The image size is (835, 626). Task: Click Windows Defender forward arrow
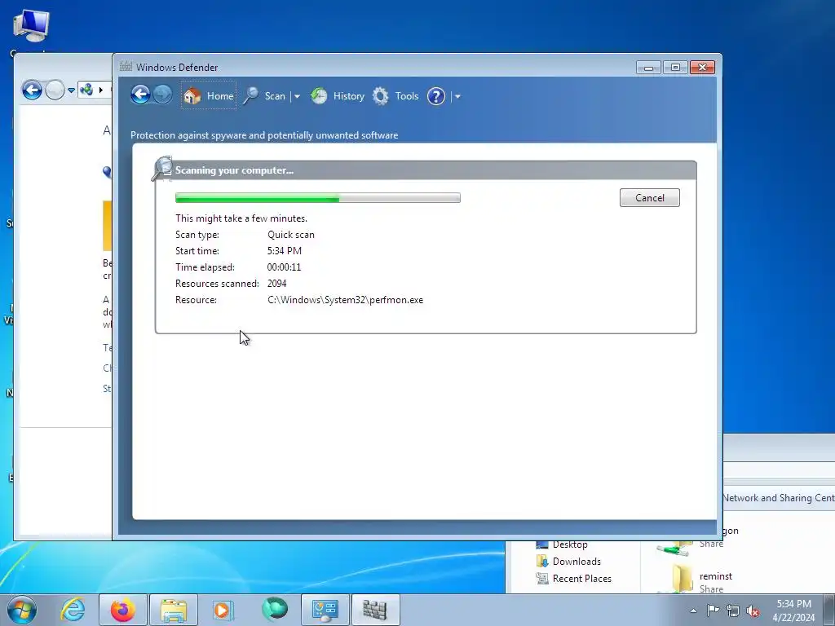(x=162, y=95)
